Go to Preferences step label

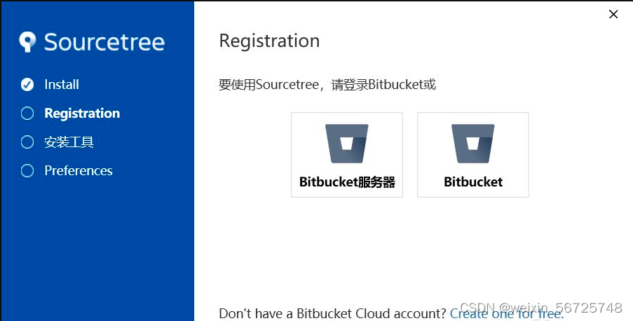click(79, 171)
